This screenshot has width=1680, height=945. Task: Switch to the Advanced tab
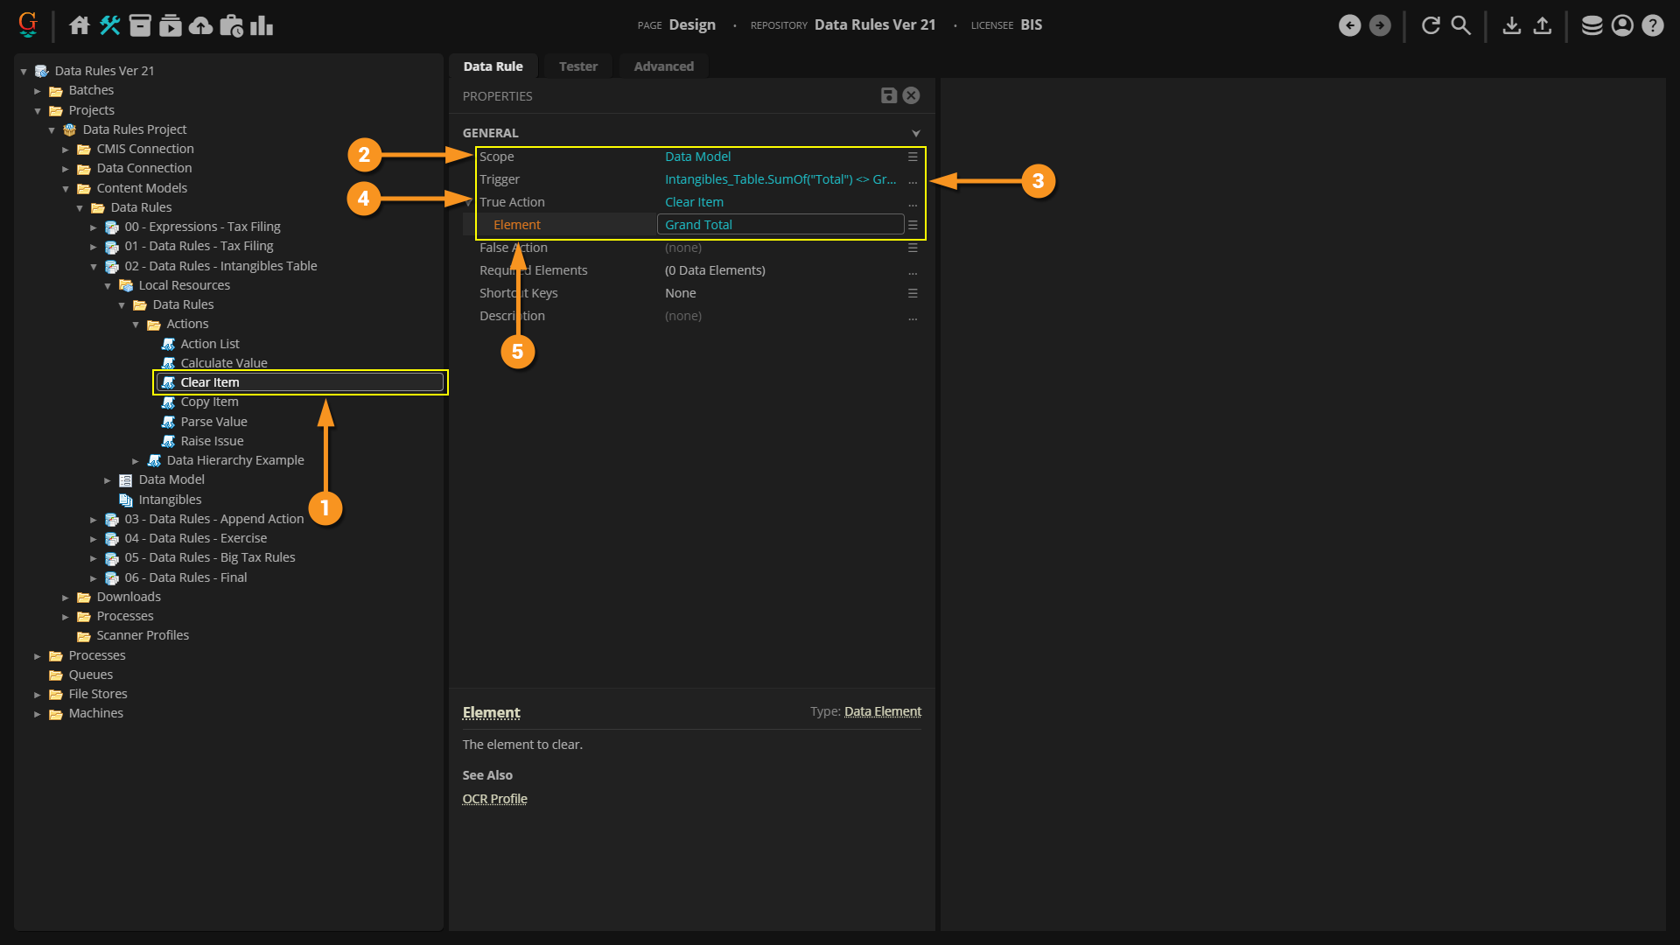[663, 66]
